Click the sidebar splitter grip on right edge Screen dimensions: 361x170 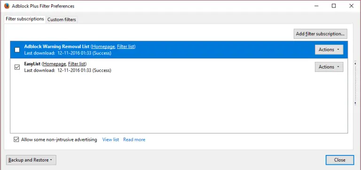[355, 83]
